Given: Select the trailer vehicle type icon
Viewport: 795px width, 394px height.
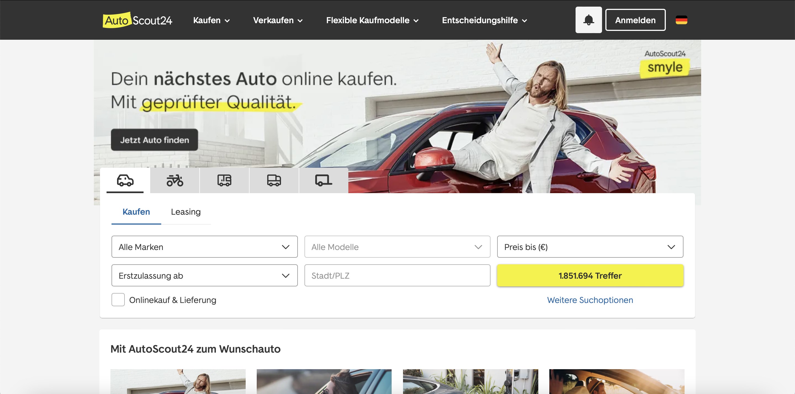Looking at the screenshot, I should point(324,180).
